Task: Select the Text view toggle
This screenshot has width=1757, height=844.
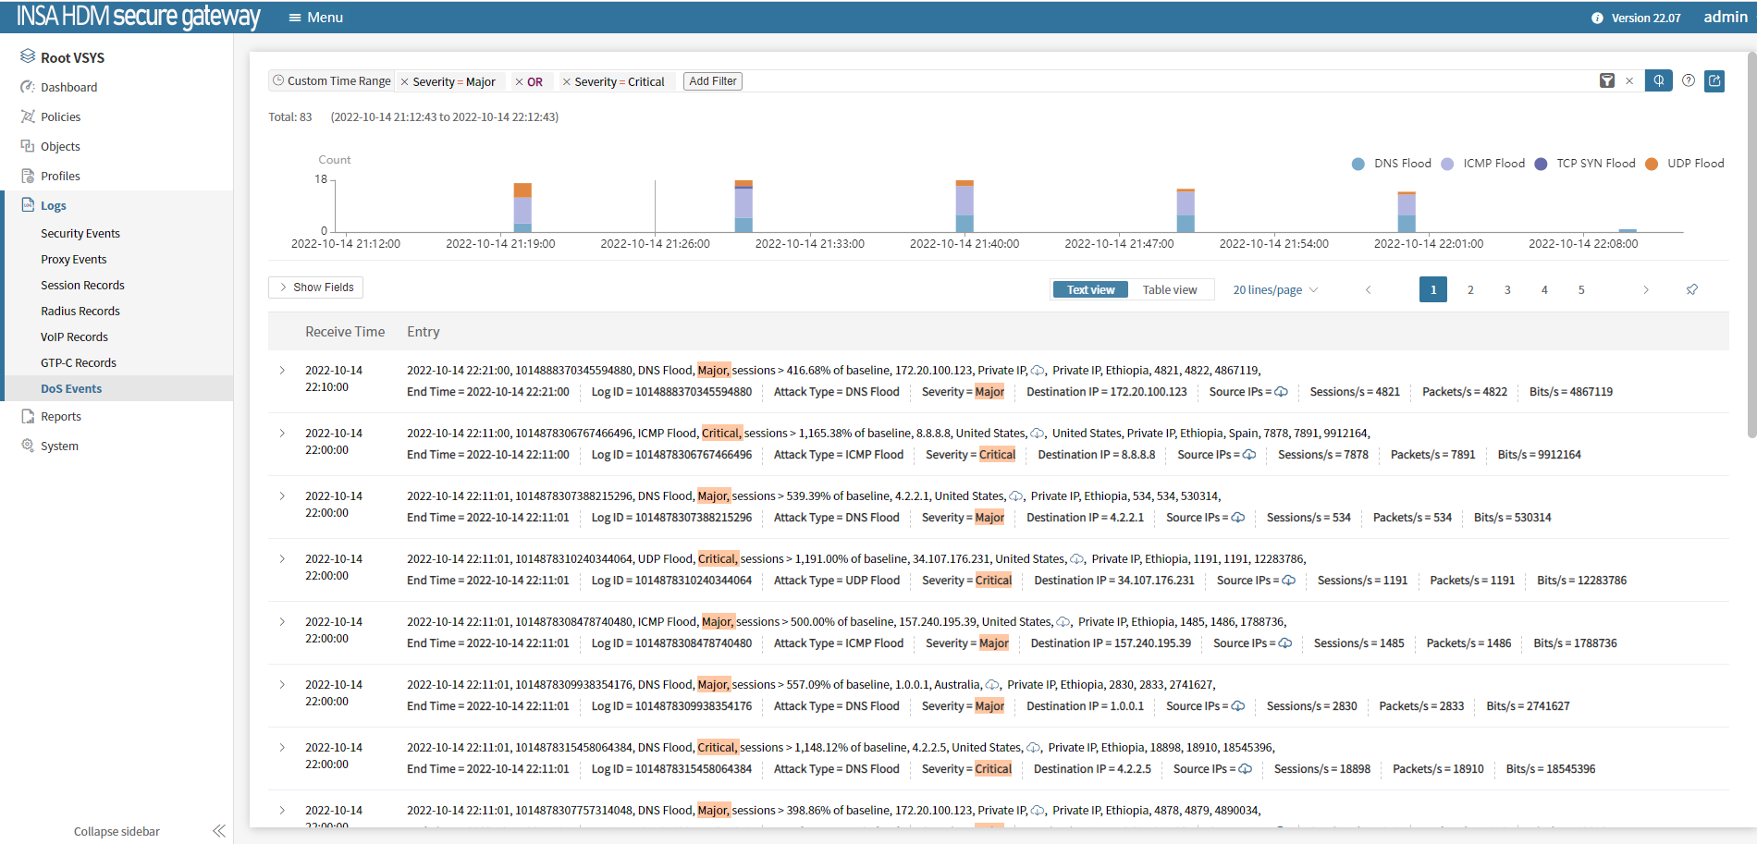Action: 1090,290
